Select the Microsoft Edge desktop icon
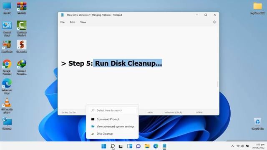This screenshot has width=267, height=150. tap(7, 86)
